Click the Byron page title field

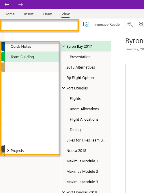coord(134,41)
